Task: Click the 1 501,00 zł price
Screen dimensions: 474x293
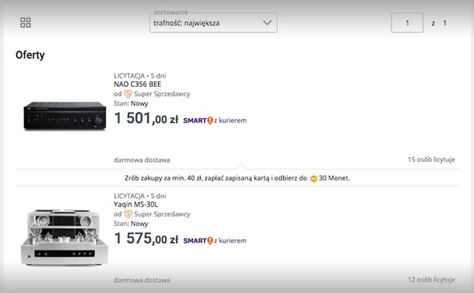Action: pyautogui.click(x=146, y=118)
